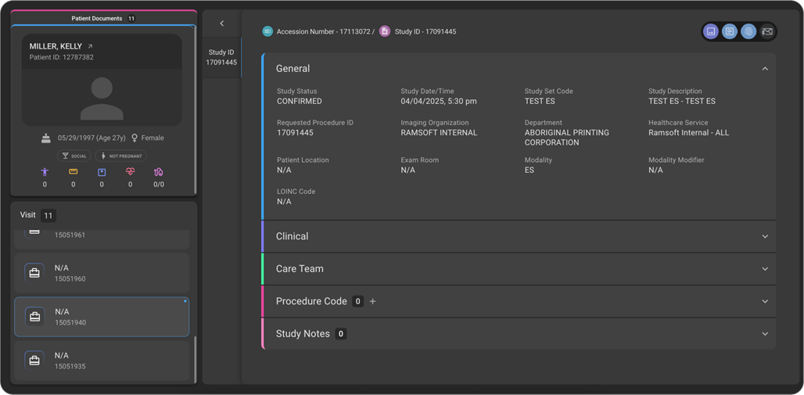Expand the Clinical section
The height and width of the screenshot is (395, 804).
(x=765, y=236)
